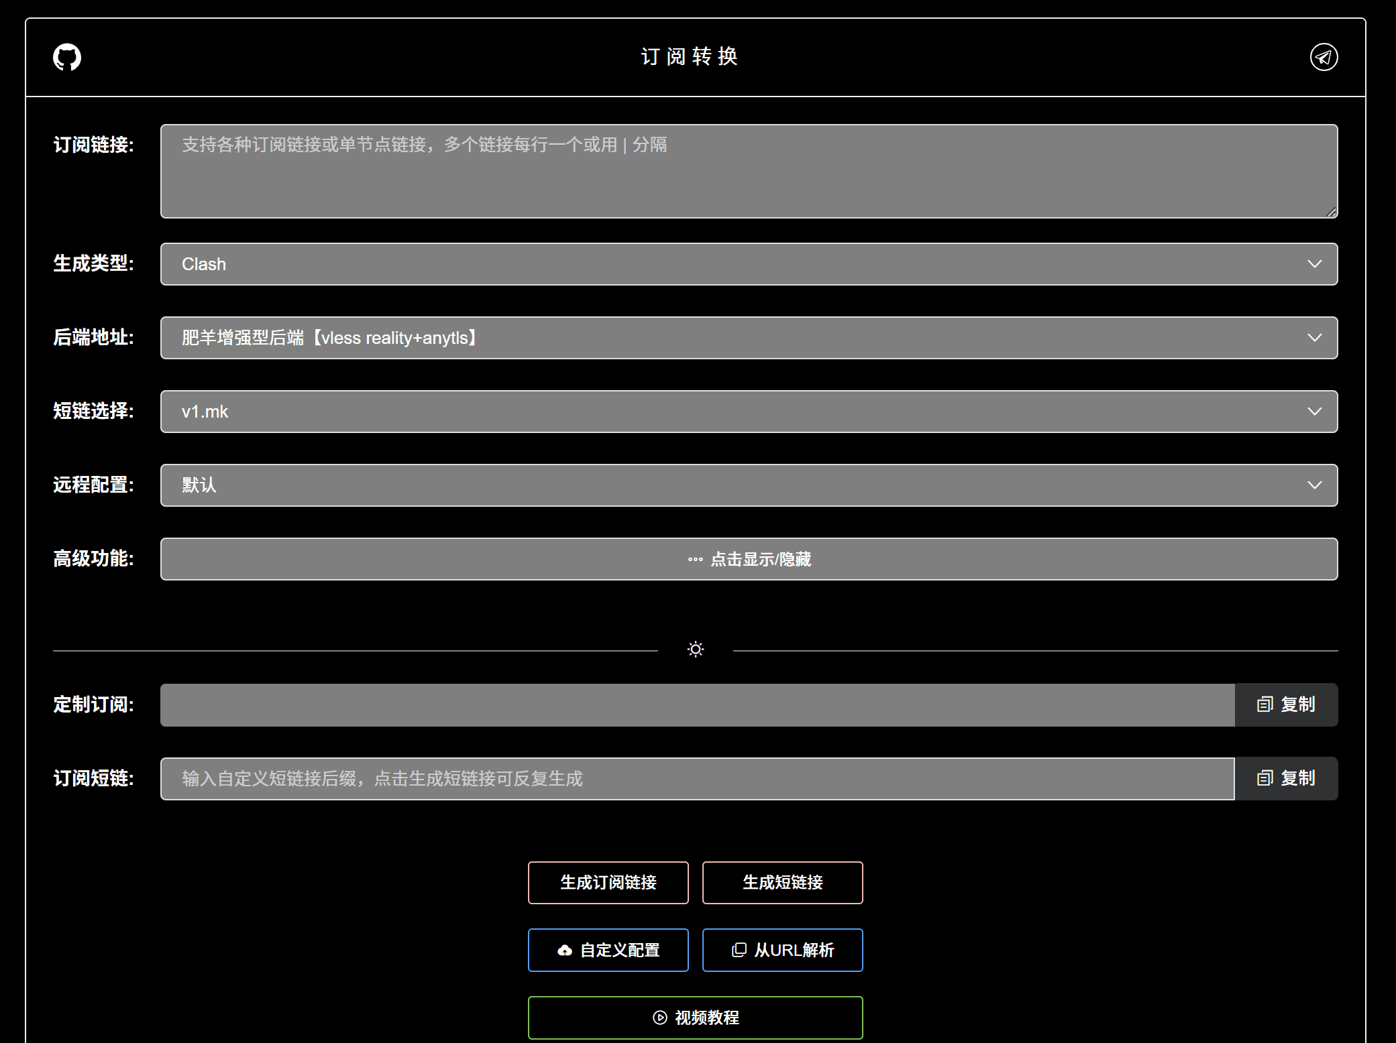Copy the 定制订阅 link with 复制
The image size is (1396, 1043).
1286,705
